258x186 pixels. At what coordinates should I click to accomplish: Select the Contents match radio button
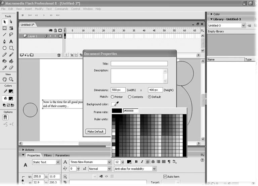130,97
